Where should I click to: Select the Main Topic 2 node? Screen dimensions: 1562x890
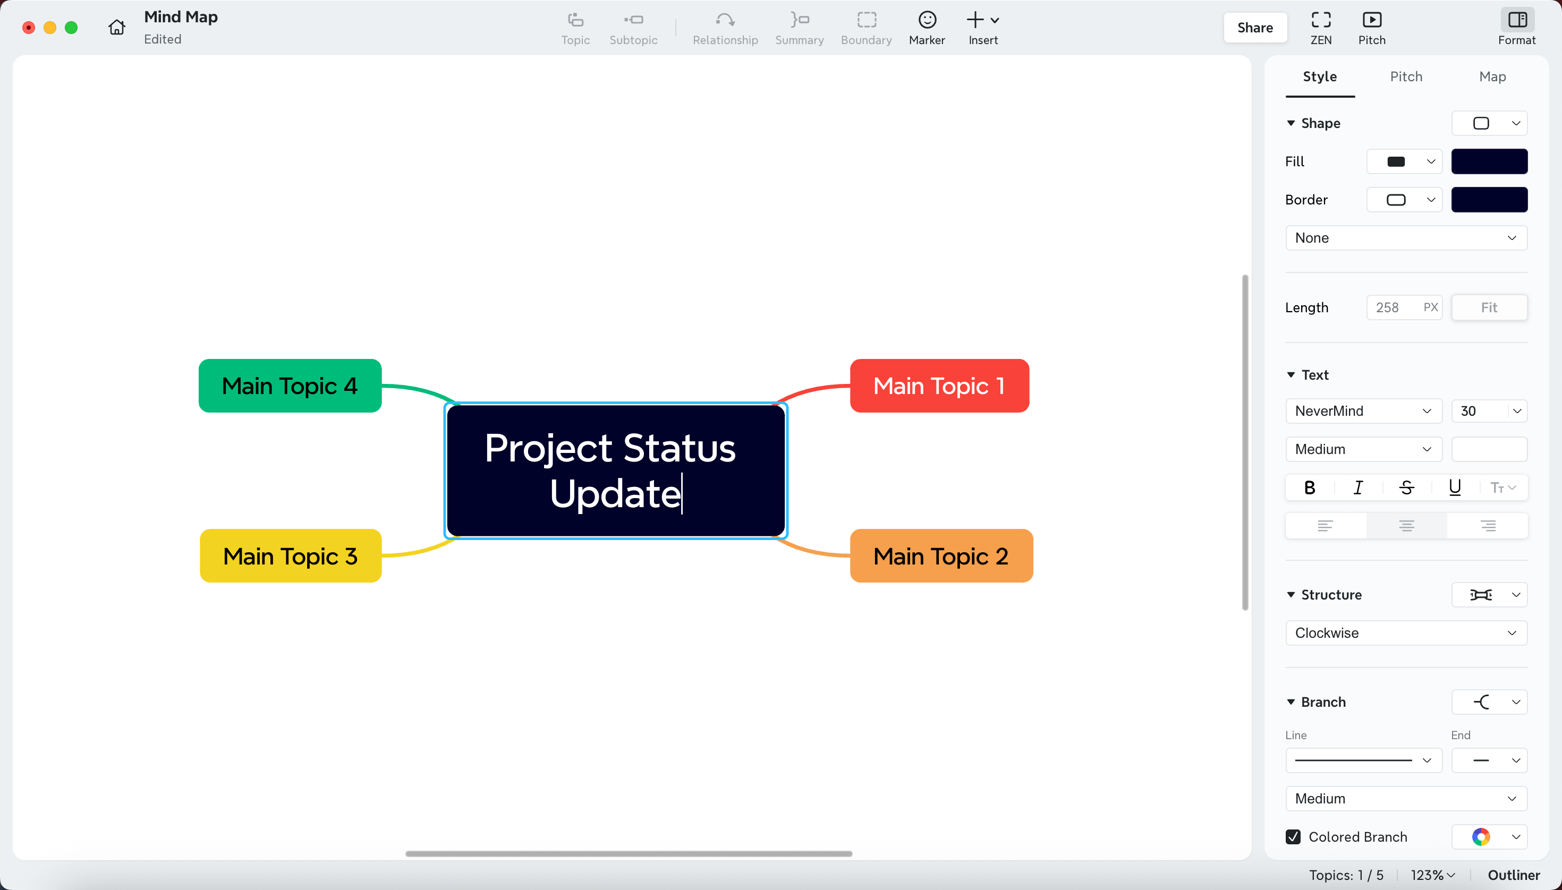940,555
